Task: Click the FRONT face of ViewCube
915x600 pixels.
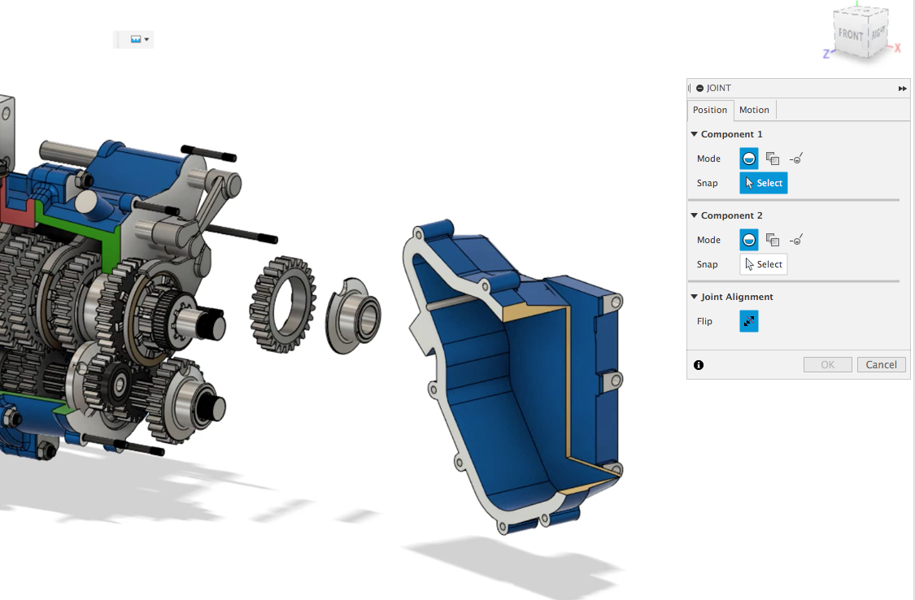Action: click(x=850, y=35)
